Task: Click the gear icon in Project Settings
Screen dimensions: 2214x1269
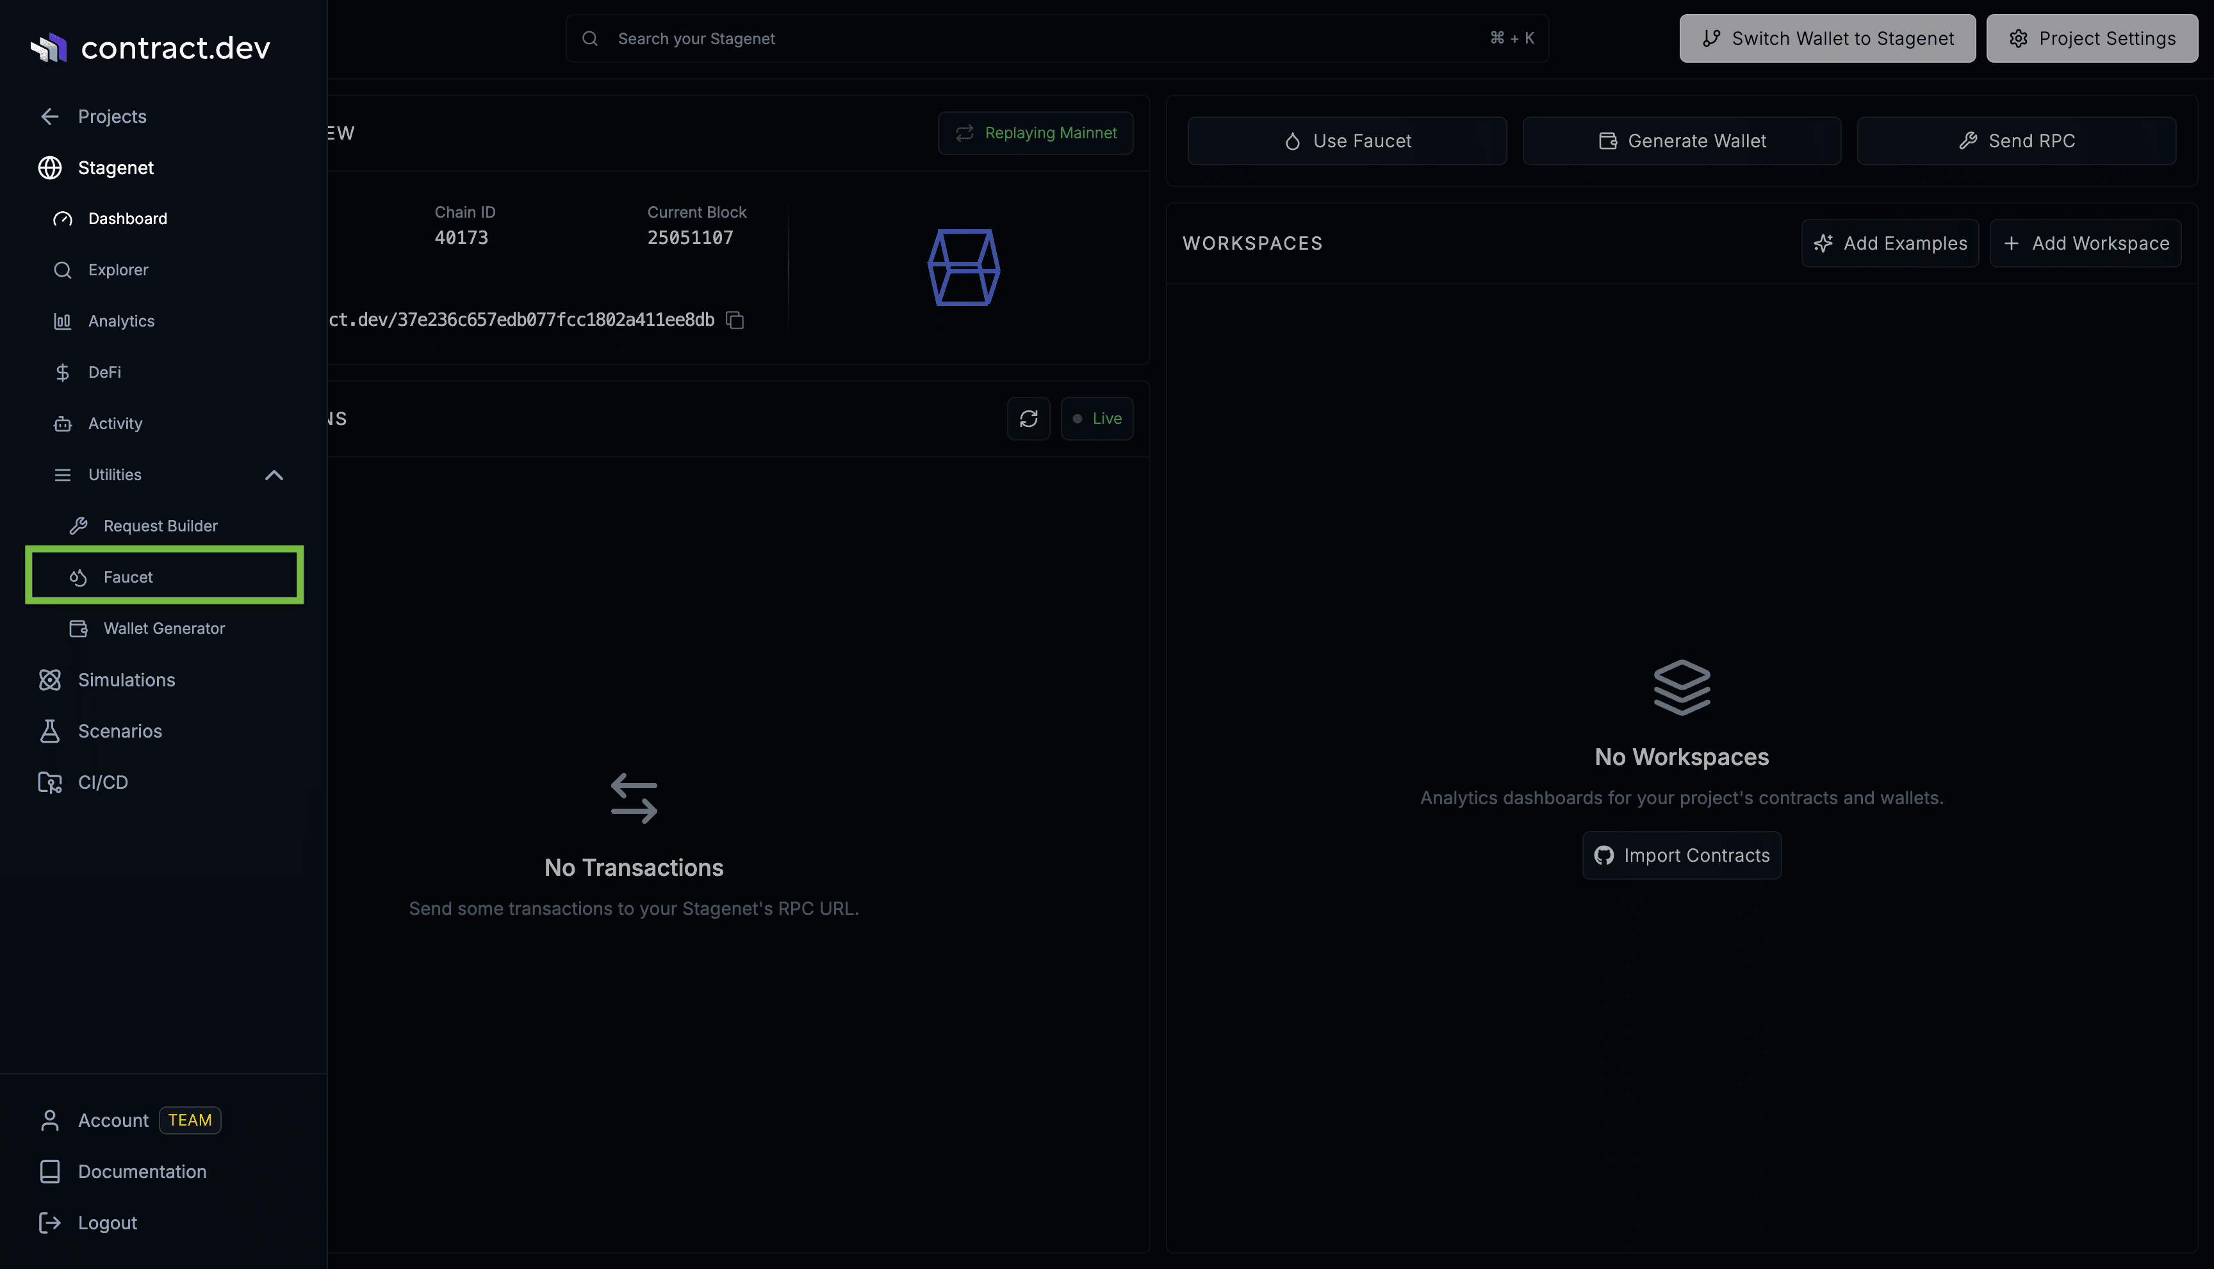Action: (2018, 38)
